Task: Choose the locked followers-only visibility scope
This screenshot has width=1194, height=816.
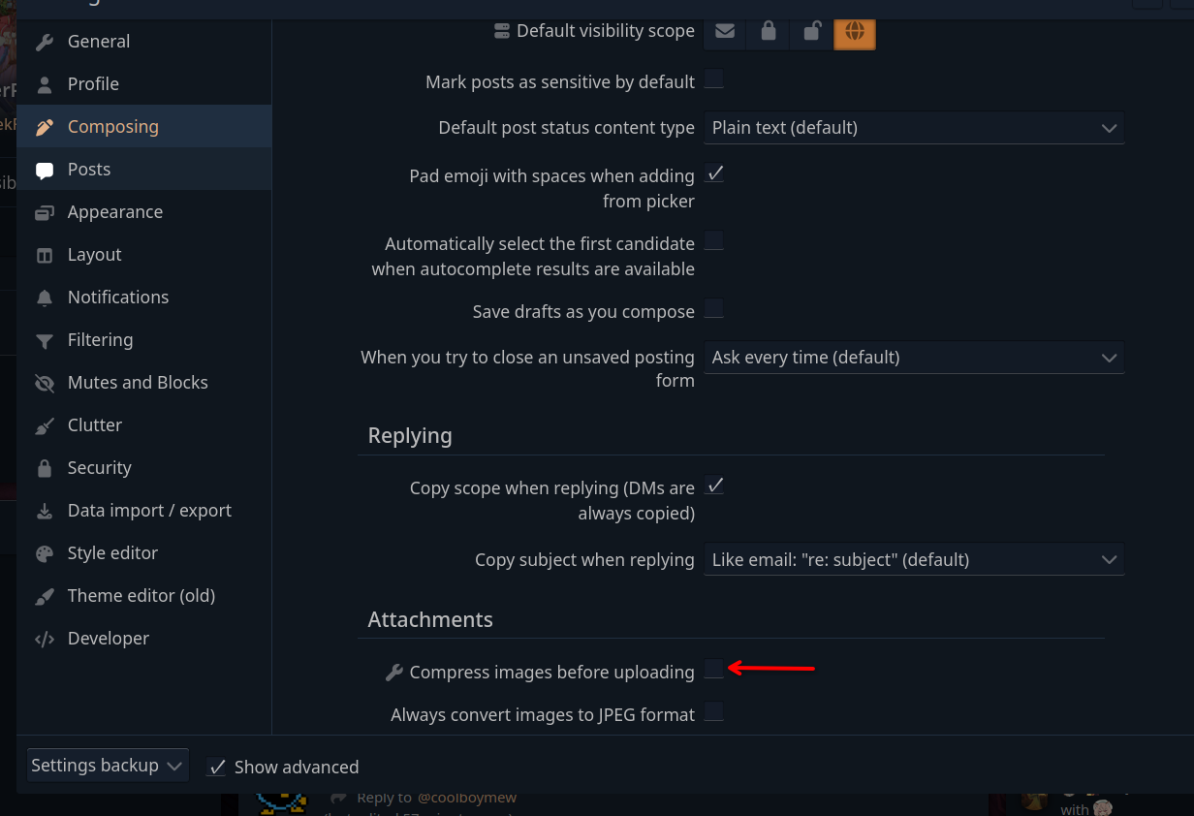Action: pyautogui.click(x=768, y=31)
